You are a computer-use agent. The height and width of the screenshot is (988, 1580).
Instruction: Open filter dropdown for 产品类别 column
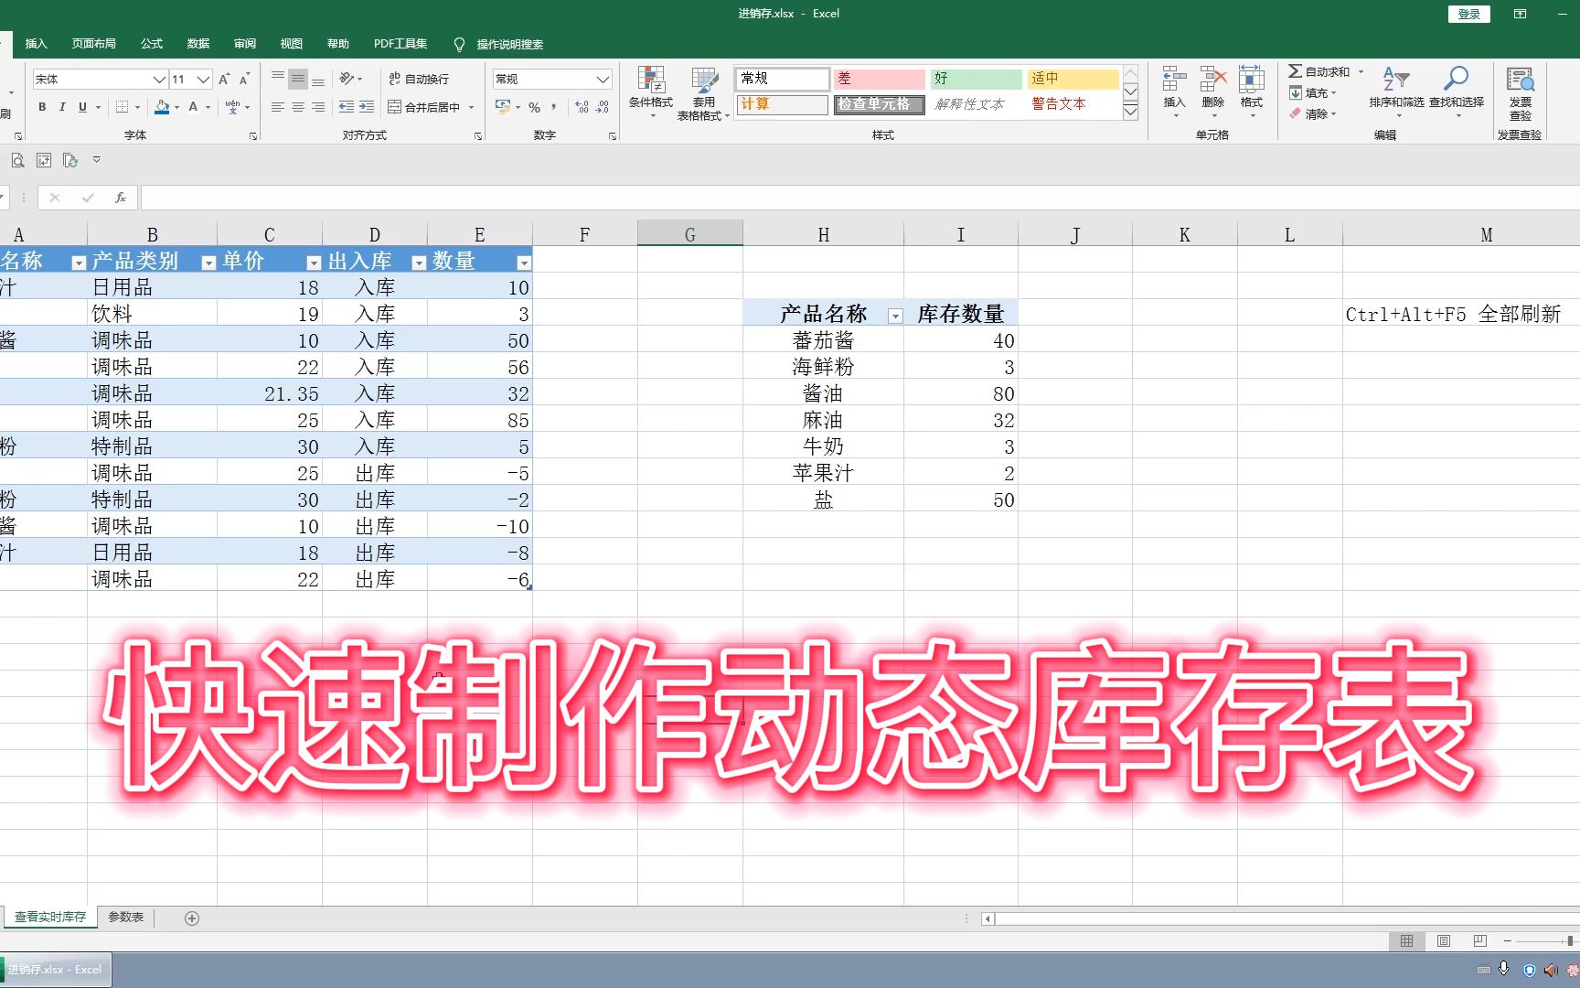point(208,263)
